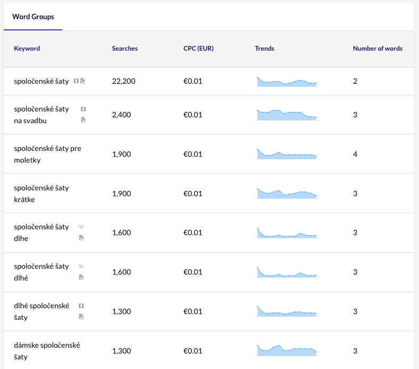The image size is (419, 369).
Task: Click word count 2 in first row
Action: point(355,81)
